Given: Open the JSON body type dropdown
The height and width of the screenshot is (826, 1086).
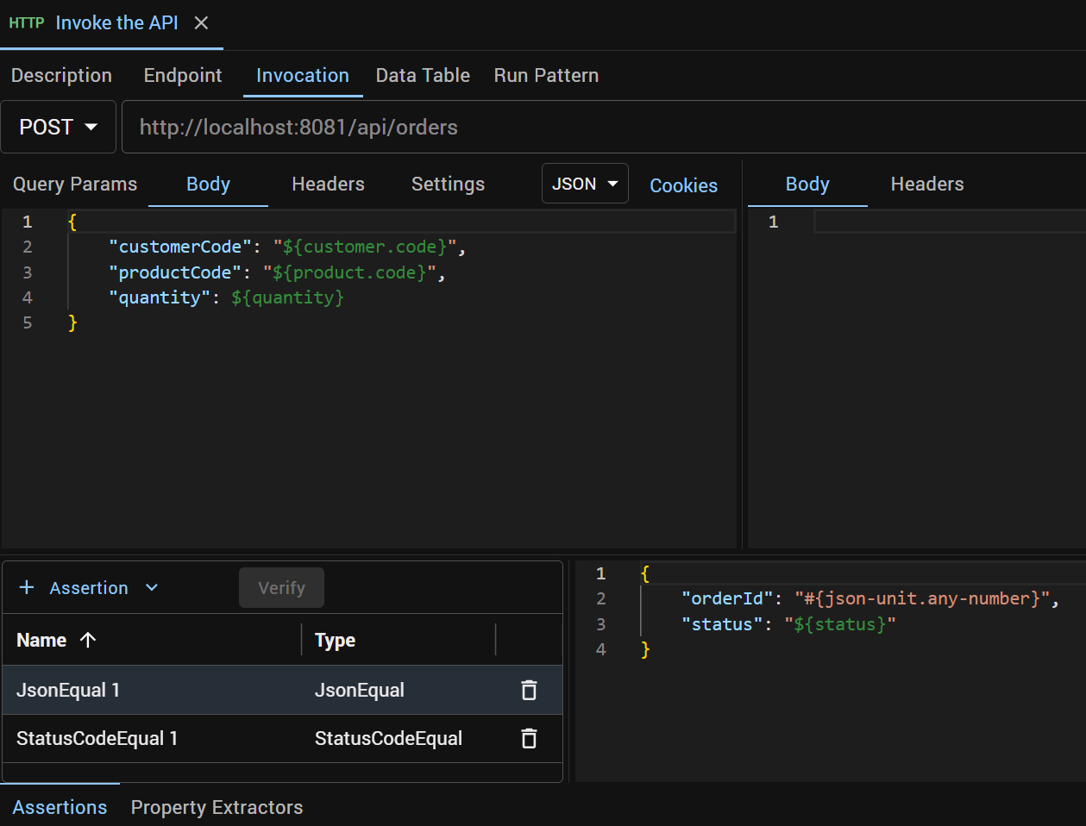Looking at the screenshot, I should coord(585,184).
